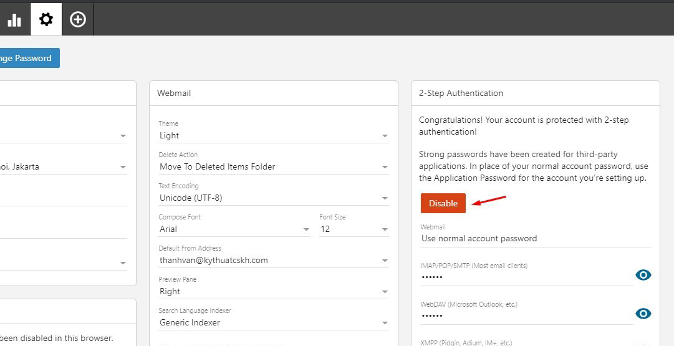Click the plus circle icon

click(x=77, y=20)
